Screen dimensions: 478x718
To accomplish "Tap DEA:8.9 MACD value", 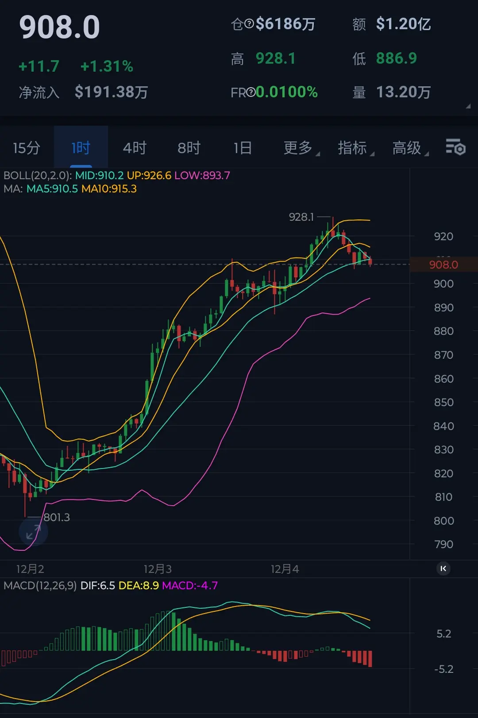I will click(139, 586).
